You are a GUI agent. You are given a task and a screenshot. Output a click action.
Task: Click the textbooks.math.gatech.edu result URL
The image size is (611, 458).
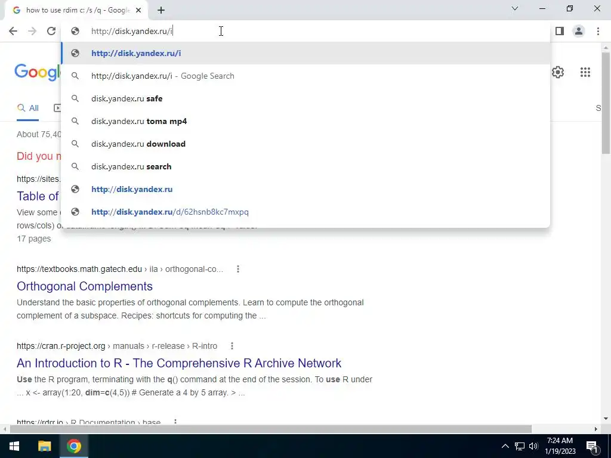[120, 269]
